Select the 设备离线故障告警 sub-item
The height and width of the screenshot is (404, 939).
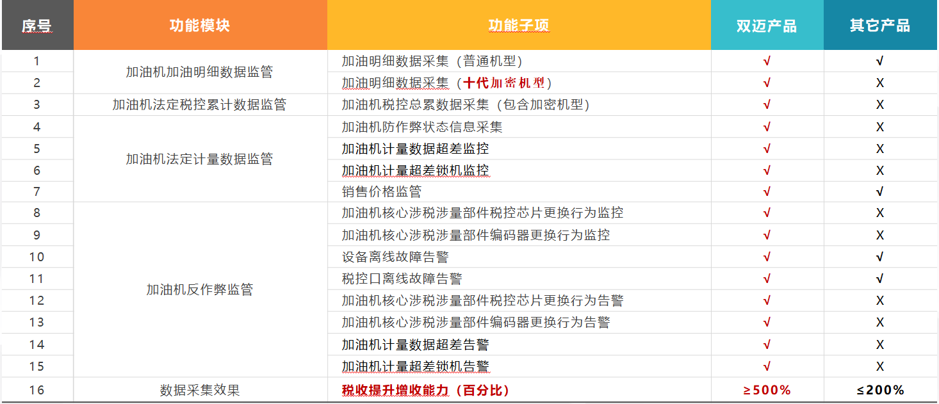tap(395, 257)
